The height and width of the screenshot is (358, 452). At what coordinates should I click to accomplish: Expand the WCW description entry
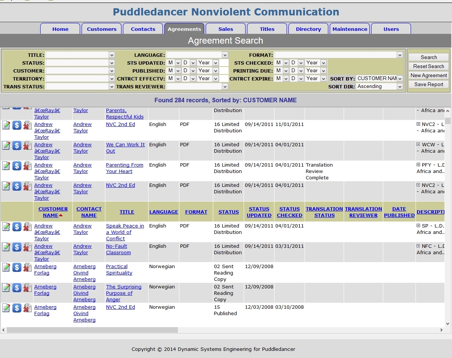tap(419, 144)
